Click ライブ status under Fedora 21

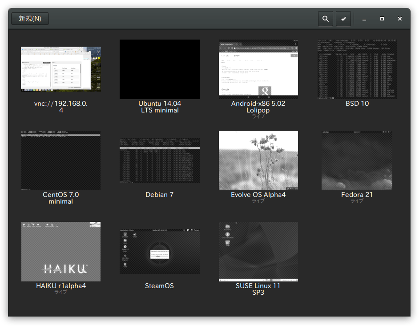pyautogui.click(x=357, y=201)
